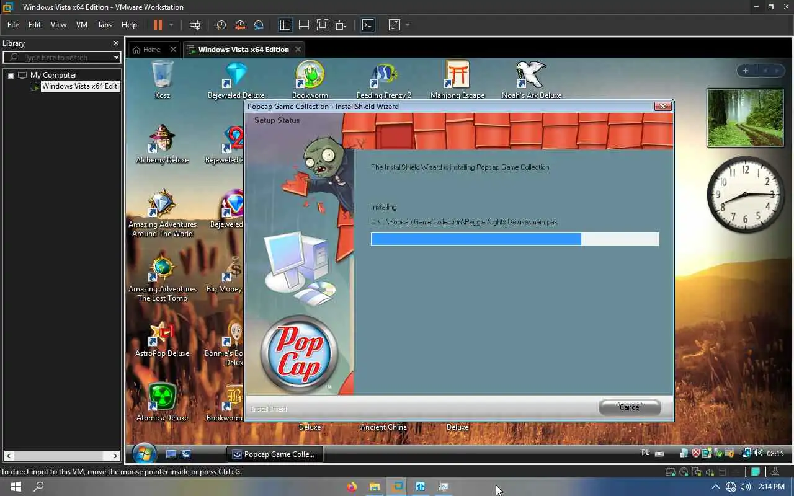Open the snapshot manager wrench-clock icon
The height and width of the screenshot is (496, 794).
pos(259,25)
